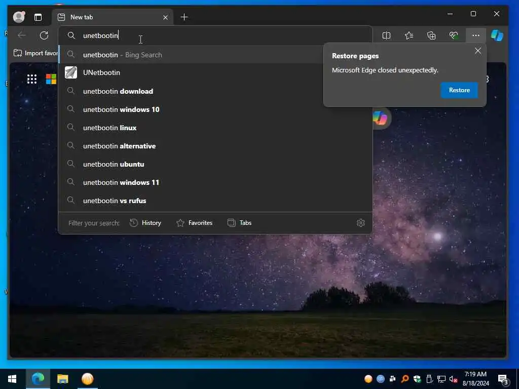Viewport: 519px width, 389px height.
Task: Choose 'unetbootin windows 10' suggestion
Action: tap(215, 109)
